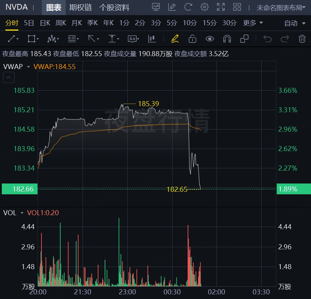
Task: Select the 月K timeframe
Action: 76,23
